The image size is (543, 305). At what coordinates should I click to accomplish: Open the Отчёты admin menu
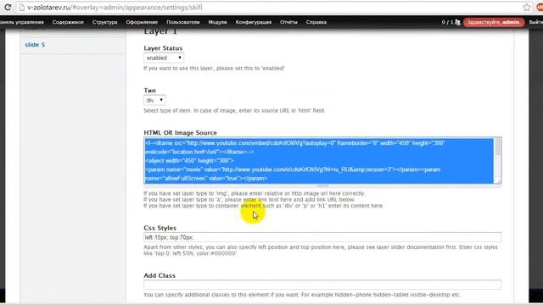pyautogui.click(x=288, y=22)
